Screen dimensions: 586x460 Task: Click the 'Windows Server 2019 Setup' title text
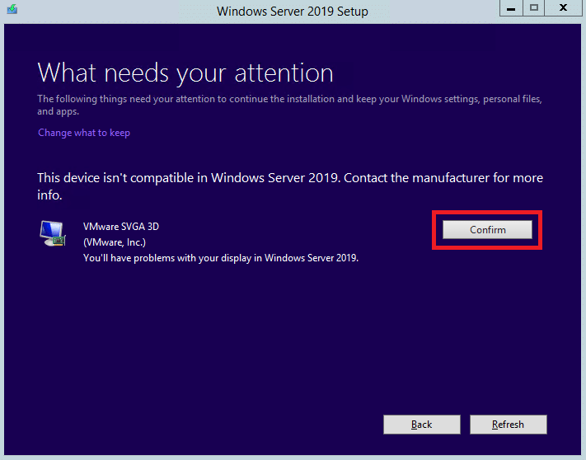tap(293, 12)
